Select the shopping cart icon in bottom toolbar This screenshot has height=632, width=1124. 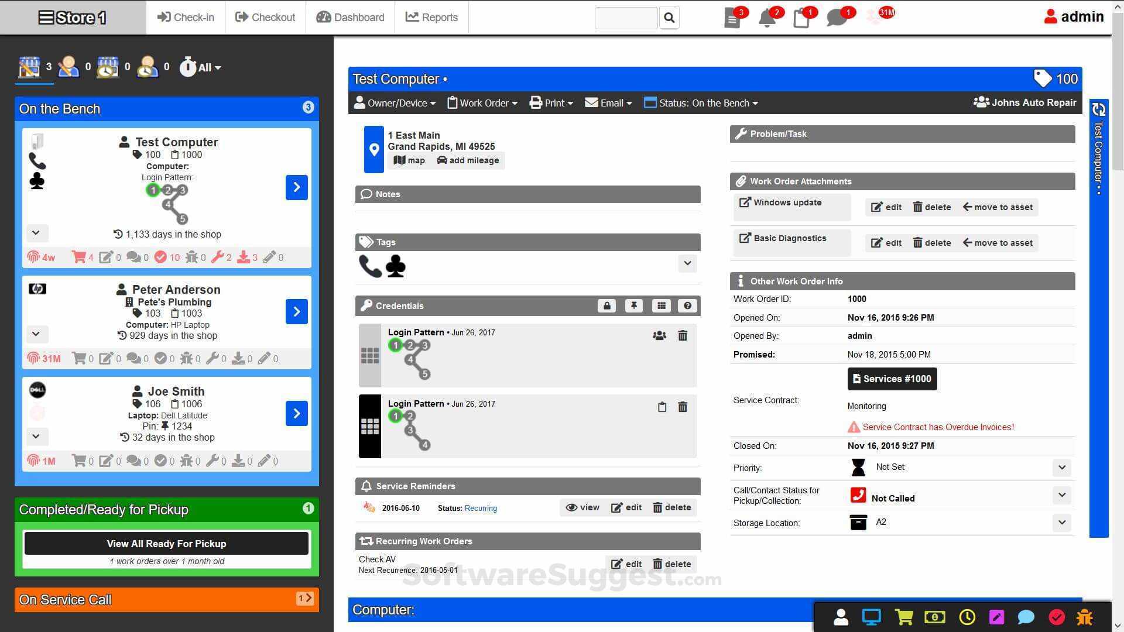[x=903, y=616]
